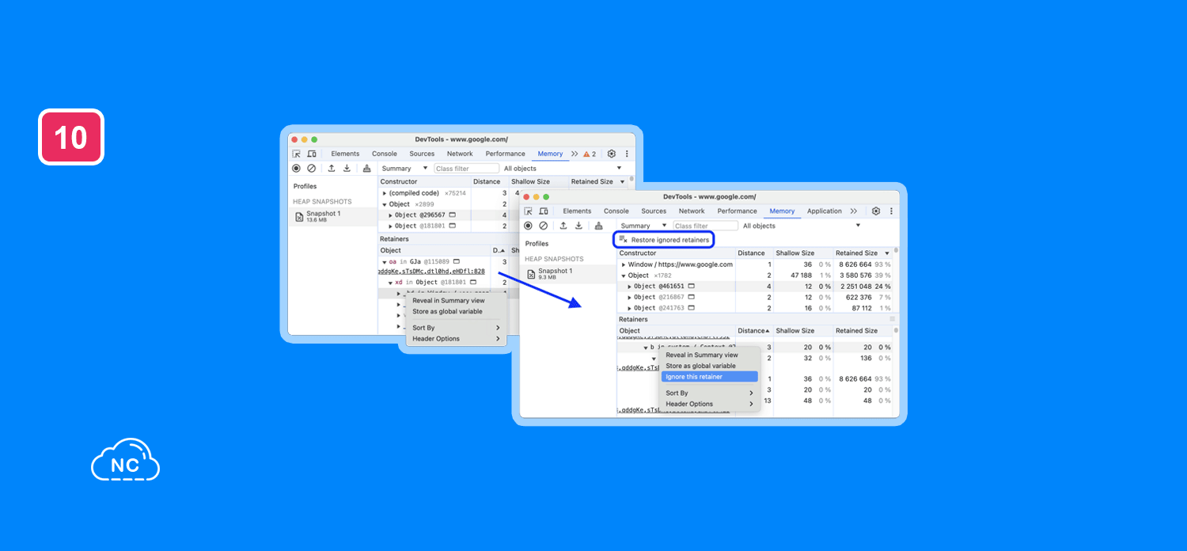Viewport: 1187px width, 551px height.
Task: Click Snapshot 1 9.3 MB file icon
Action: (531, 274)
